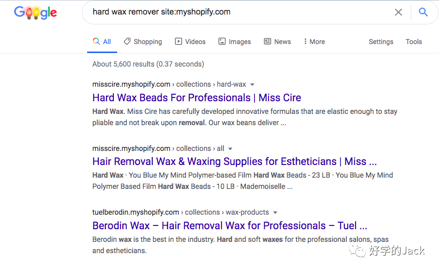Open the search Tools options
This screenshot has height=270, width=439.
(414, 42)
